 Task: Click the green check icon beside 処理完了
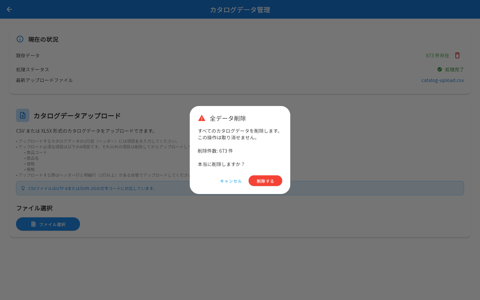[440, 69]
